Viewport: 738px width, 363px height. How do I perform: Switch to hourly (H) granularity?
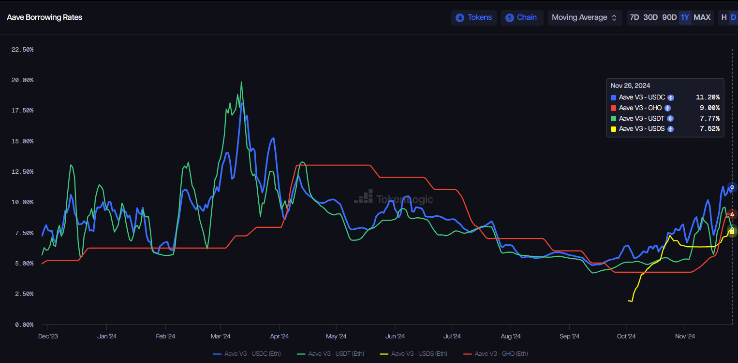(x=724, y=17)
